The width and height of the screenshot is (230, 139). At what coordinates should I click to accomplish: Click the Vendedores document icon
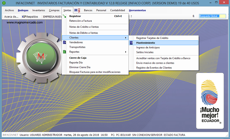pyautogui.click(x=65, y=42)
